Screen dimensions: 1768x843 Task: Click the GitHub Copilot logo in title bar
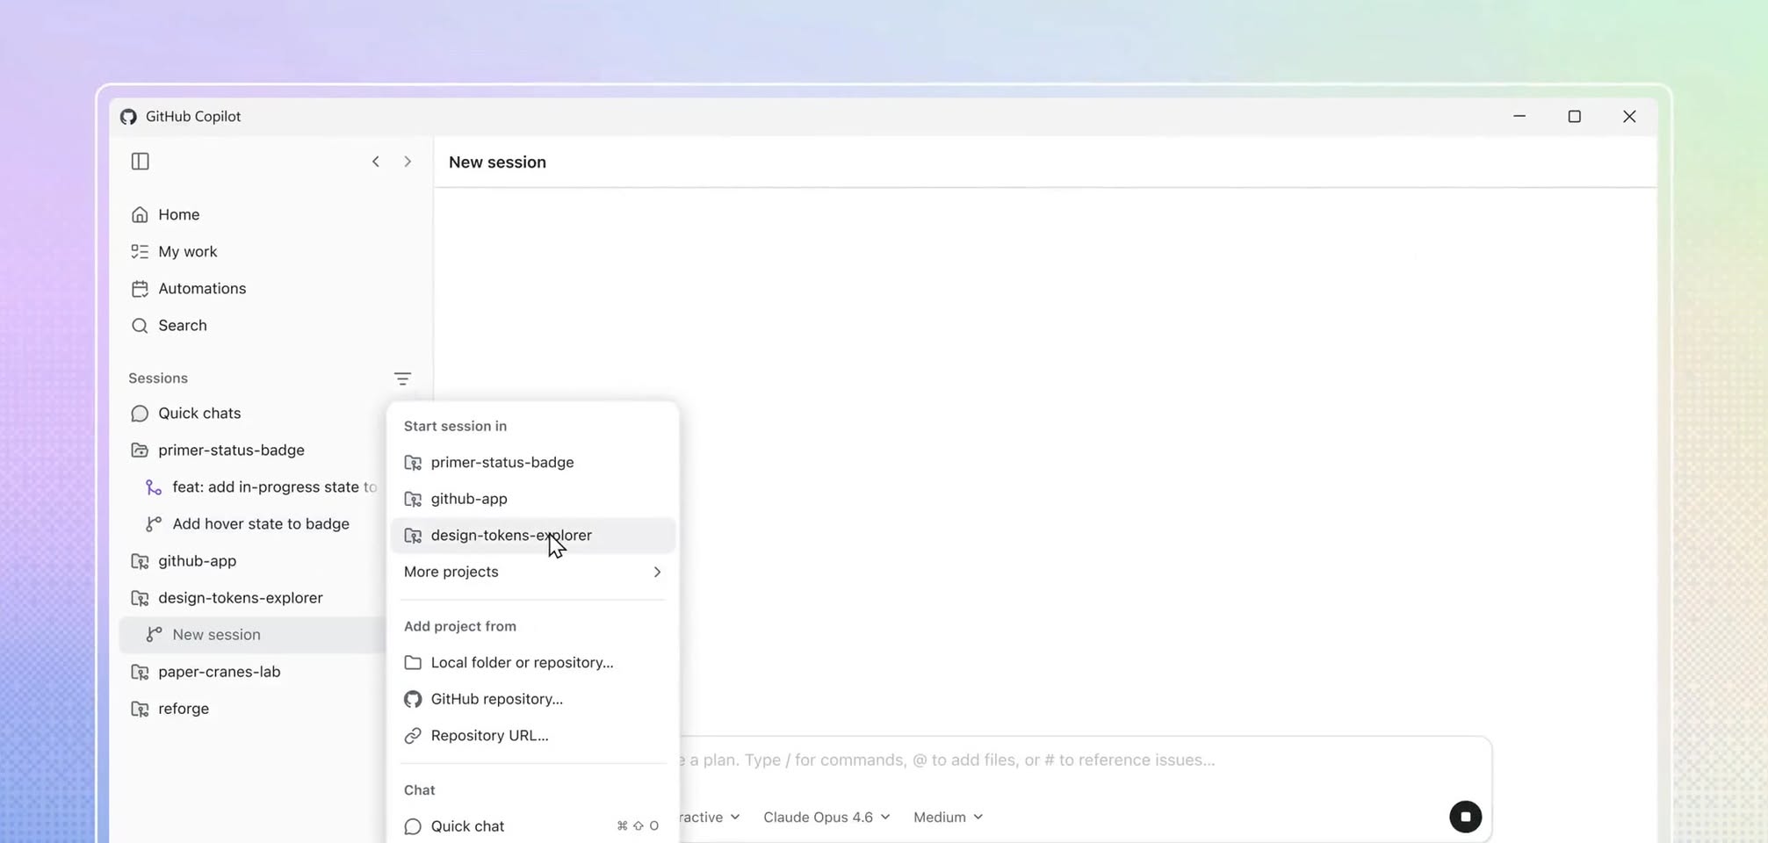[x=128, y=117]
